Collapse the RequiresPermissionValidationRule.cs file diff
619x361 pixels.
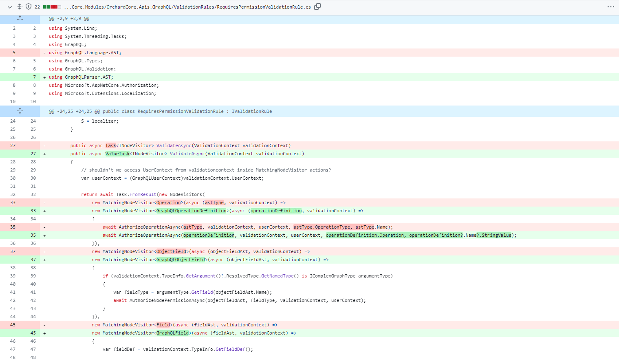click(10, 7)
